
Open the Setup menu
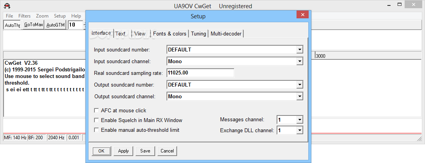pos(60,16)
